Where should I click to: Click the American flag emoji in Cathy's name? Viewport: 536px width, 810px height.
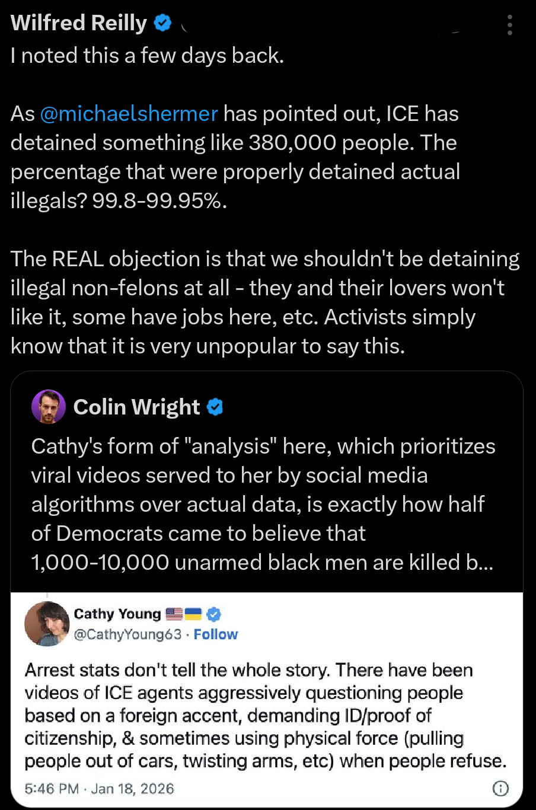click(x=174, y=614)
